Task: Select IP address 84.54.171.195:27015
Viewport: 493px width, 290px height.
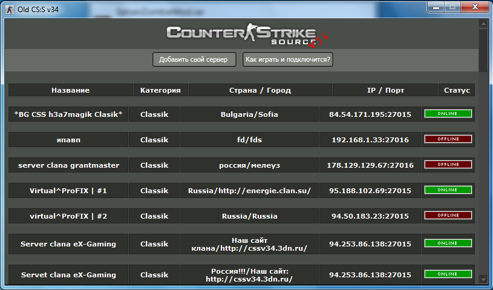Action: click(370, 114)
